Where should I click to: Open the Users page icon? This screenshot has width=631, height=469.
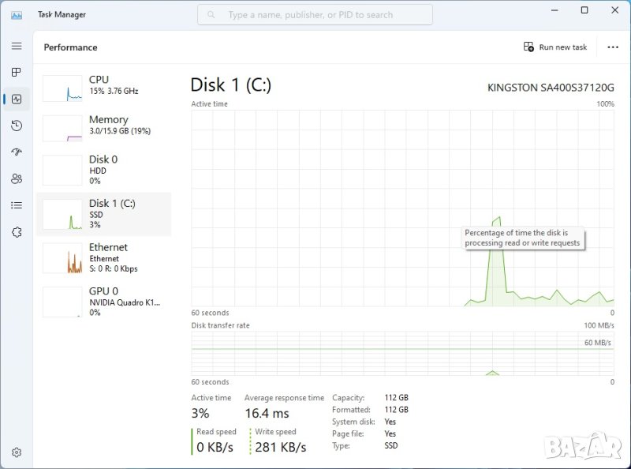point(17,178)
